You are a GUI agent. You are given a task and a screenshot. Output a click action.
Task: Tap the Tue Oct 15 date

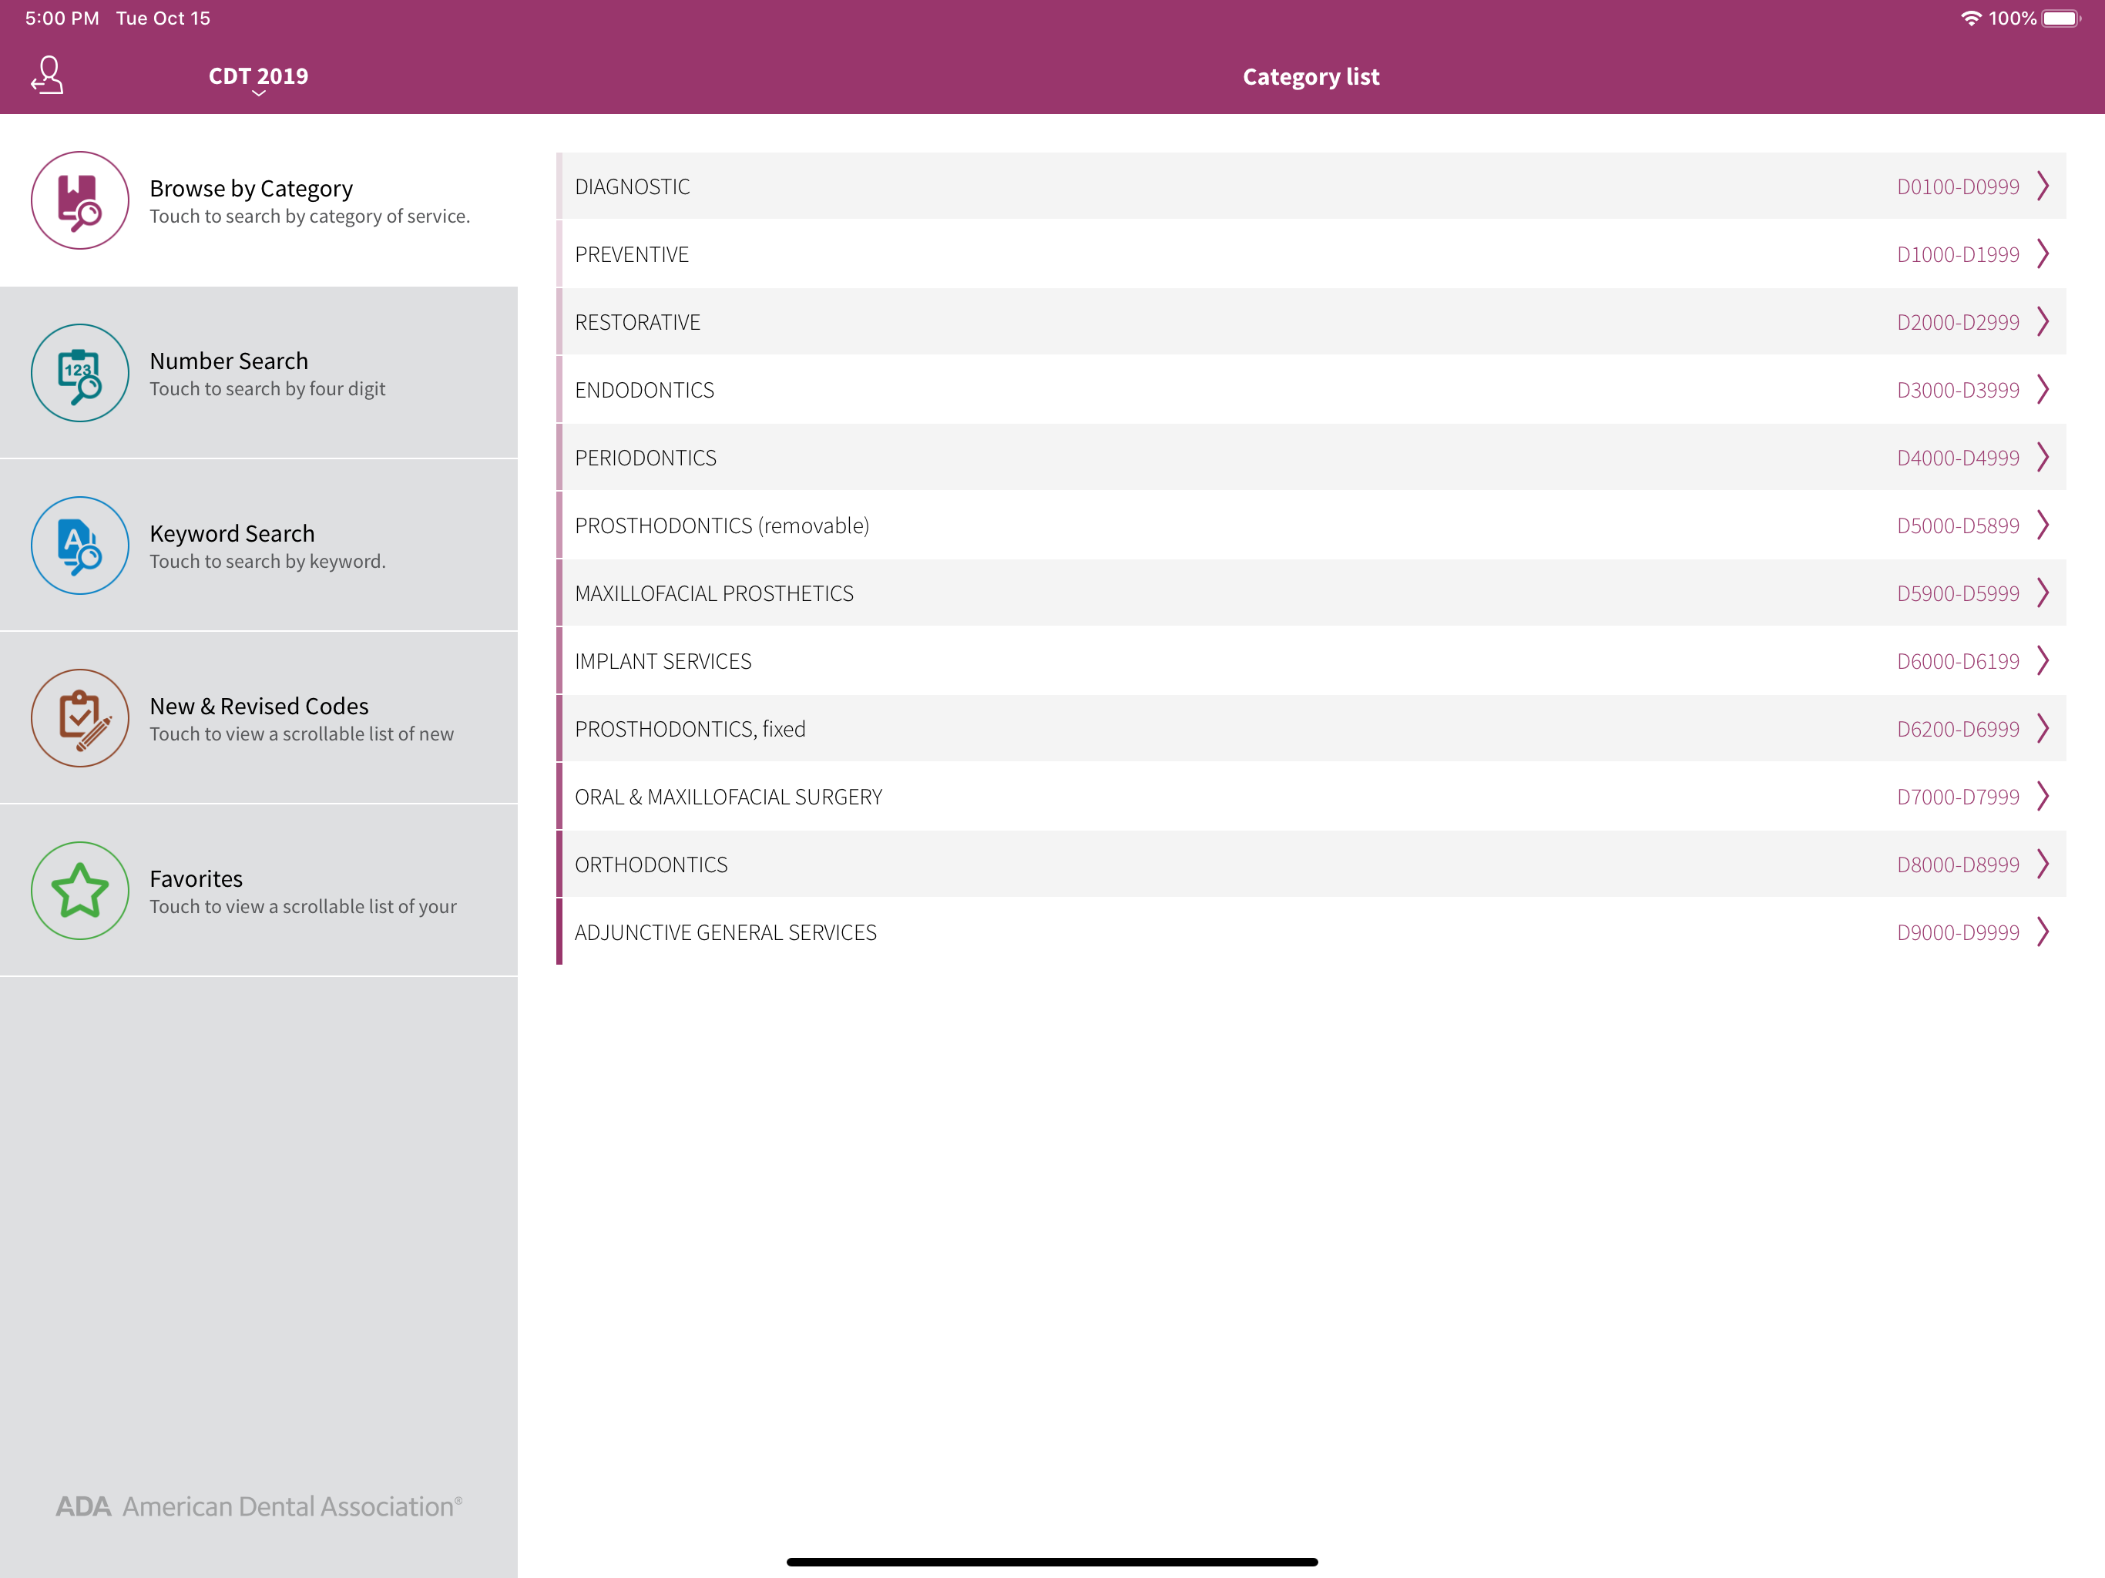pyautogui.click(x=163, y=18)
